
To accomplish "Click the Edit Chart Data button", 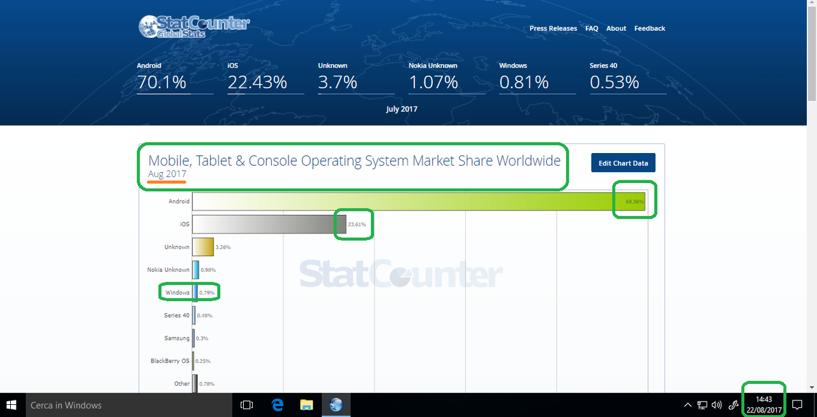I will (x=623, y=163).
